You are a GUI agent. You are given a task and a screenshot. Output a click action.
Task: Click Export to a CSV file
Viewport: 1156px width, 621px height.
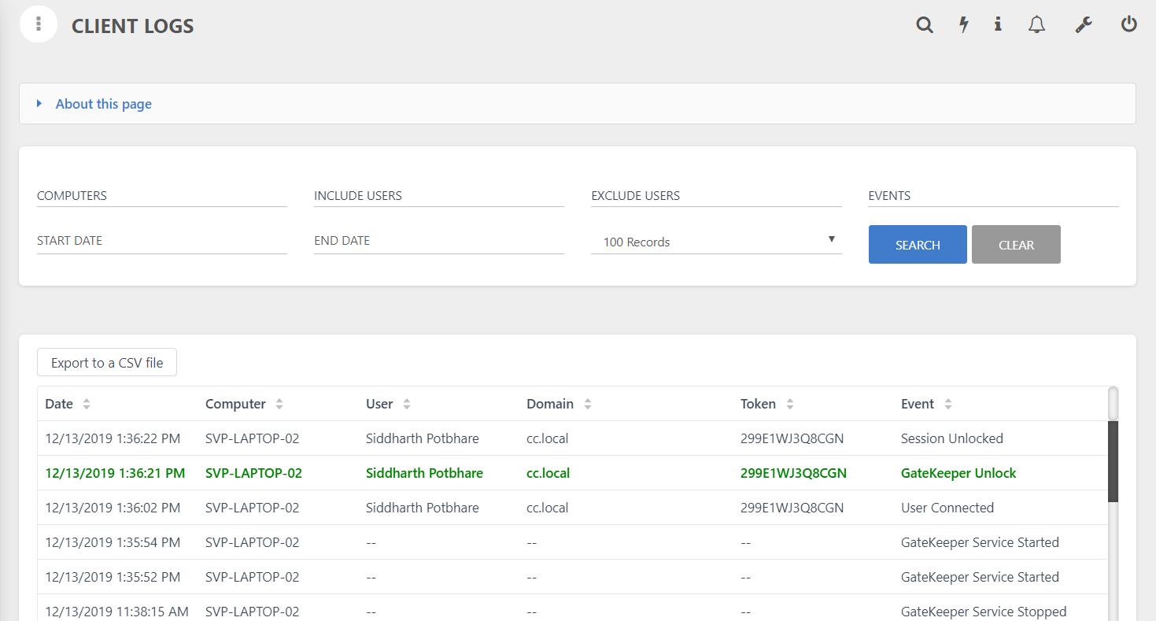[x=107, y=363]
